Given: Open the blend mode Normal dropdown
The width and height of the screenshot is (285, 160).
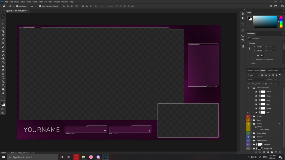Looking at the screenshot, I should click(256, 80).
